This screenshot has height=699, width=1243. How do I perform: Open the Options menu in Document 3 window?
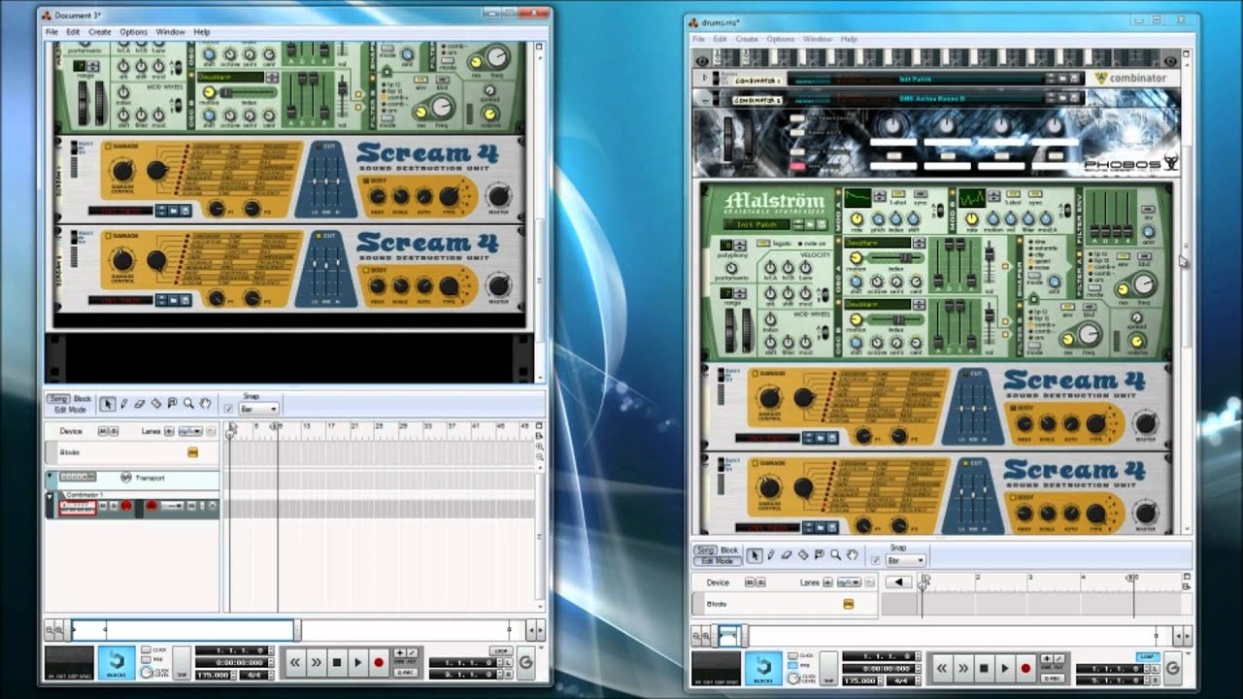(133, 32)
